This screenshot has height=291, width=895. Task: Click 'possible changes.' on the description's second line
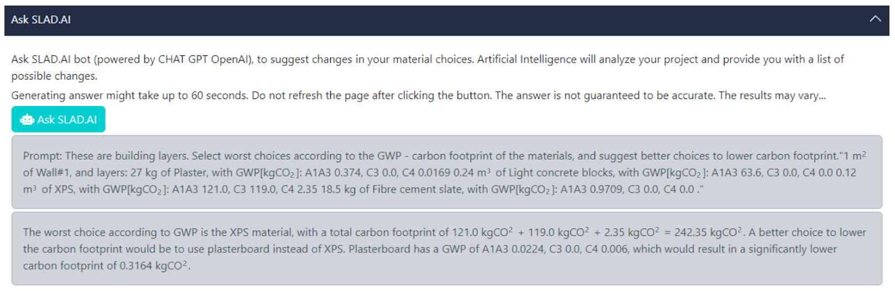[54, 76]
